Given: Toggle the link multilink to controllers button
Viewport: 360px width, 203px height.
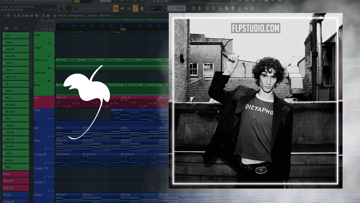Looking at the screenshot, I should pyautogui.click(x=135, y=8).
